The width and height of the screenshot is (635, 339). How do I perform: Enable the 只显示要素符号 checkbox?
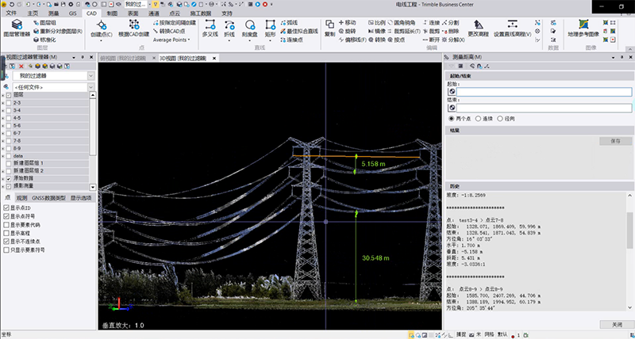[6, 250]
